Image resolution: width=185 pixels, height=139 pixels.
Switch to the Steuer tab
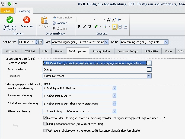(x=59, y=52)
